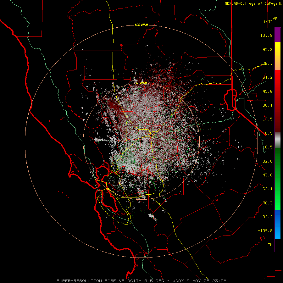Screen dimensions: 283x283
Task: Click the [KT] units label
Action: (x=268, y=22)
